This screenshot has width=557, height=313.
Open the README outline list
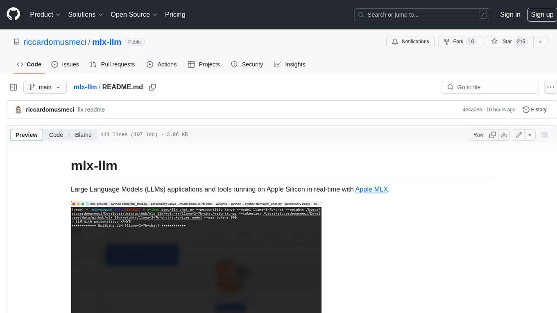point(544,135)
